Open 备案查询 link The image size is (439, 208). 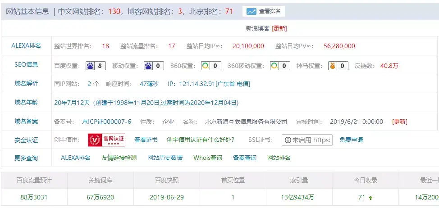click(244, 158)
